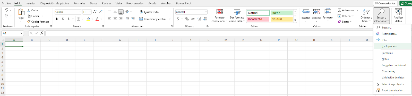The width and height of the screenshot is (412, 96).
Task: Apply the yellow fill color bucket
Action: 88,19
